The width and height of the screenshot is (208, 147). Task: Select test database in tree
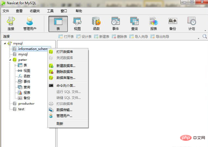pos(19,109)
